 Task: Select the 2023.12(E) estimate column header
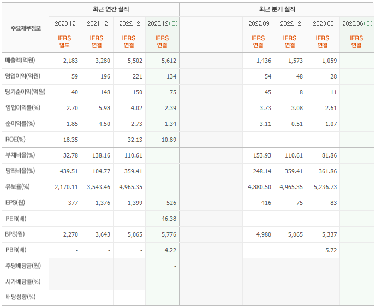162,23
